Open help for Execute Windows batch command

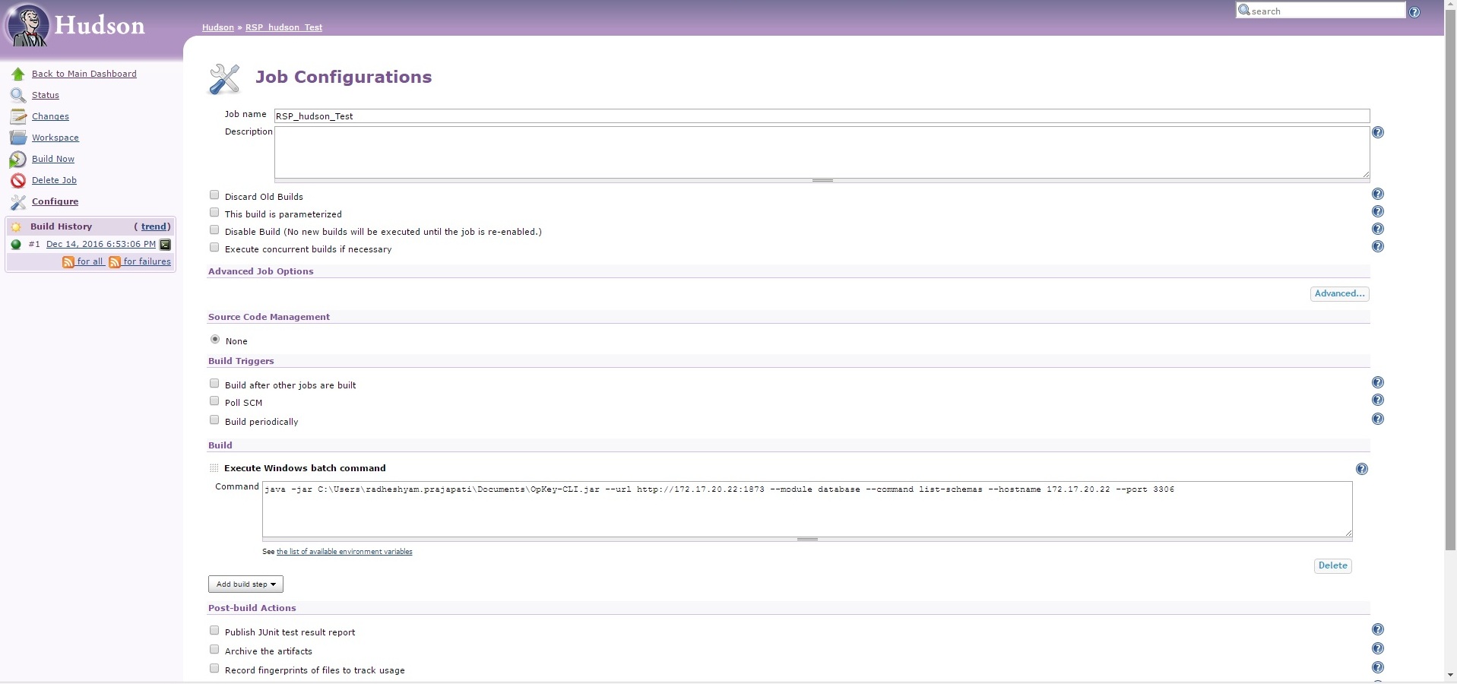click(1362, 469)
